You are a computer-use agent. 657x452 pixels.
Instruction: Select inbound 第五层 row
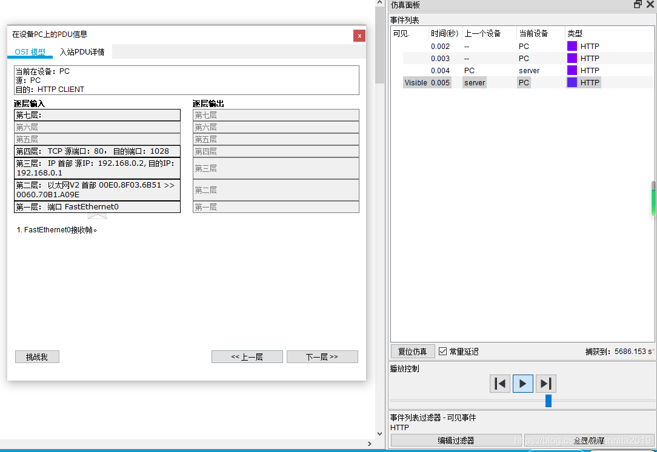coord(97,139)
